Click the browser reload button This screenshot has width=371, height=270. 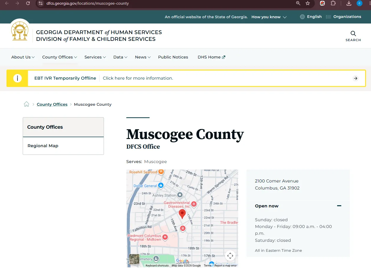(28, 3)
